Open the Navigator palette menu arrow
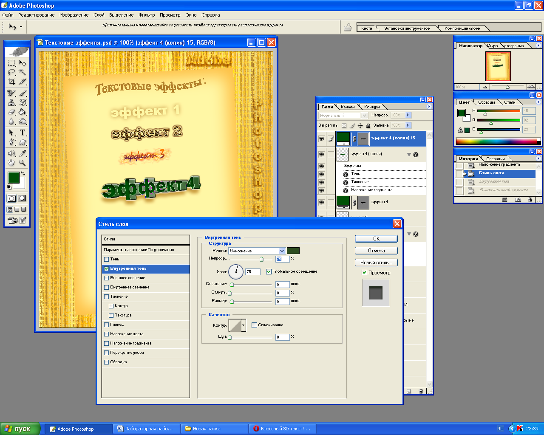 click(538, 45)
